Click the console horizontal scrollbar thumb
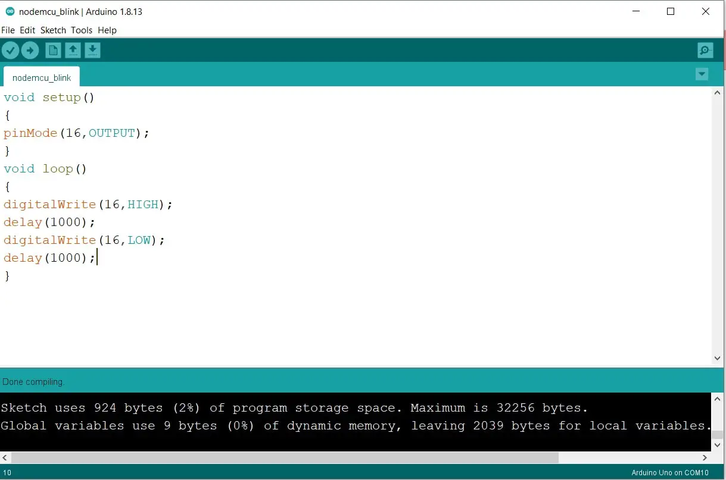The height and width of the screenshot is (480, 726). coord(285,457)
